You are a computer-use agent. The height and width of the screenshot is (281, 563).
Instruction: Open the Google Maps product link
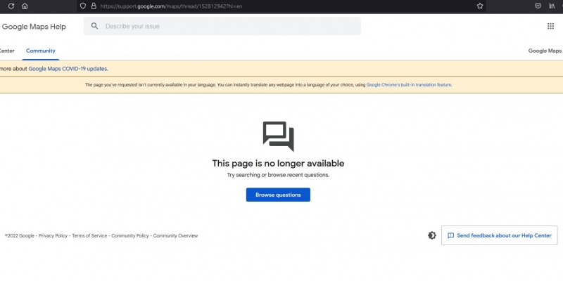click(545, 51)
